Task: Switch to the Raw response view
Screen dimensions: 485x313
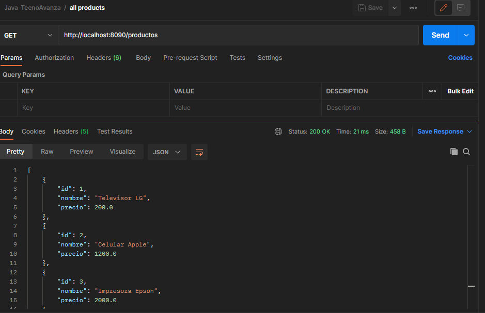Action: [47, 151]
